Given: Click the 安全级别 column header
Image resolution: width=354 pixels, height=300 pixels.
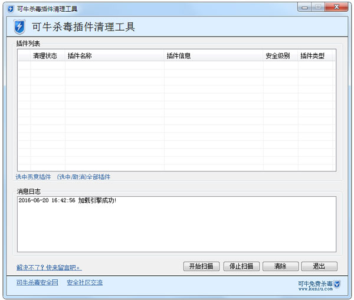Looking at the screenshot, I should [x=277, y=56].
